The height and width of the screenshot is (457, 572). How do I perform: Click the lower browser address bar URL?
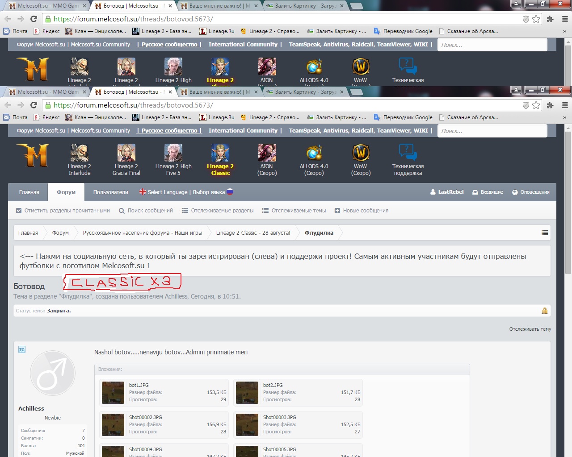133,105
